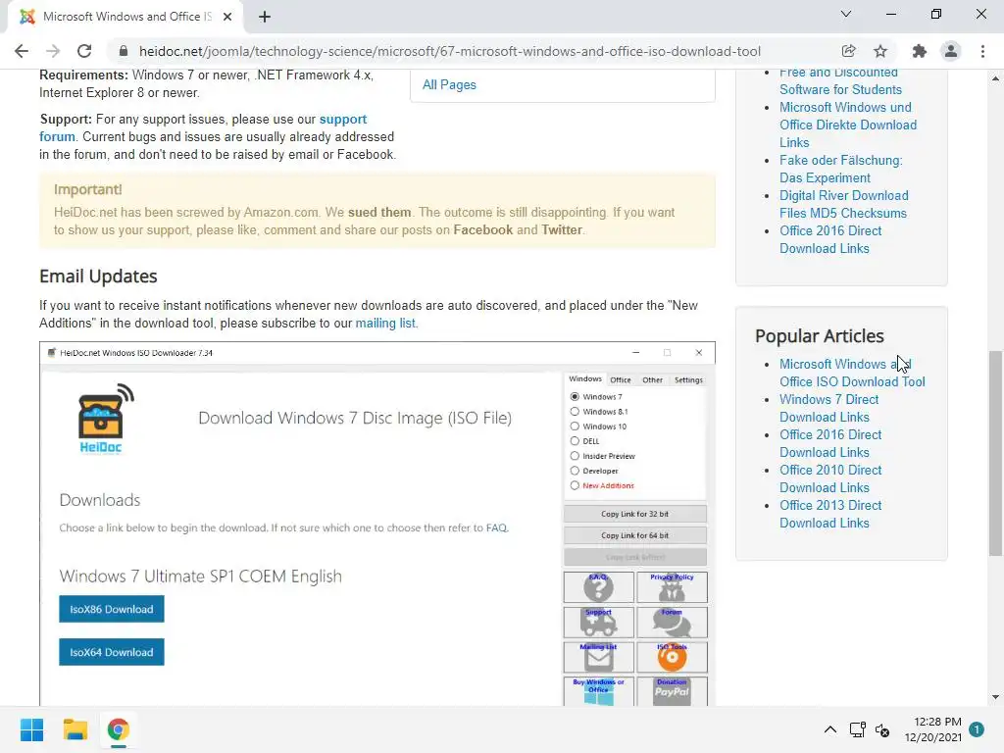Viewport: 1004px width, 753px height.
Task: Subscribe via the mailing list link
Action: point(385,323)
